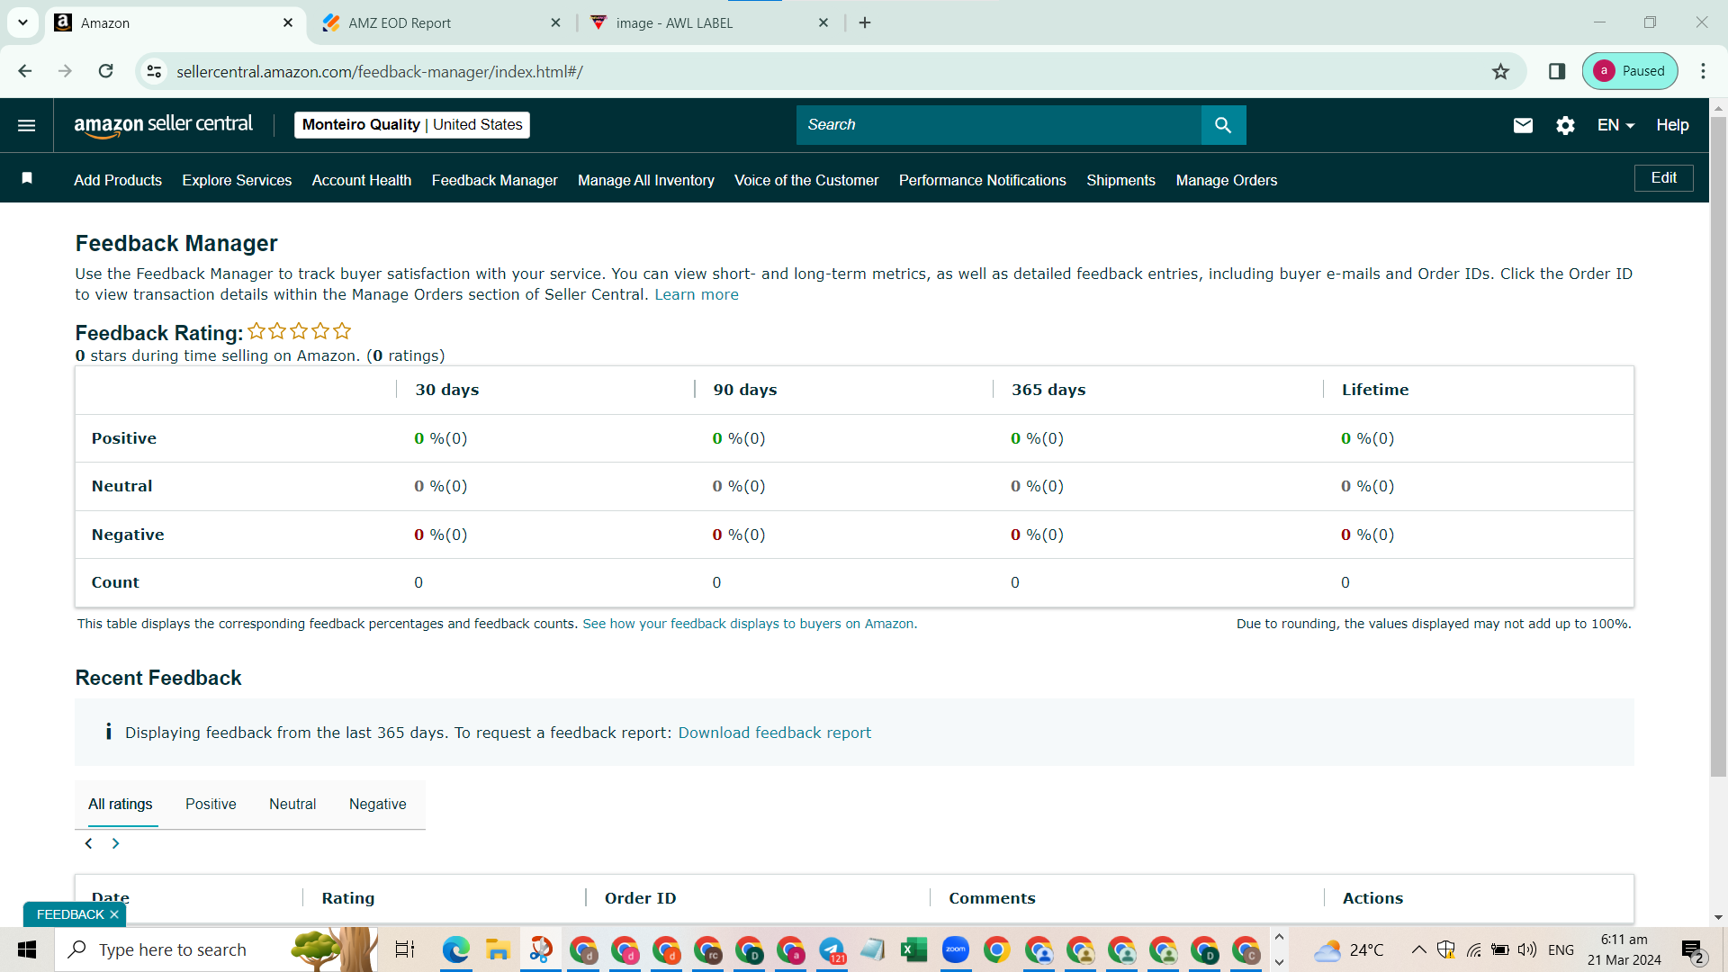The width and height of the screenshot is (1728, 972).
Task: Open Explore Services menu item
Action: pyautogui.click(x=237, y=180)
